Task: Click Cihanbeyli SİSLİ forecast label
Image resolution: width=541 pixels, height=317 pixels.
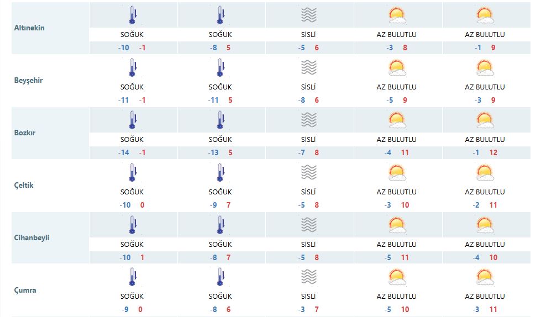Action: click(308, 244)
